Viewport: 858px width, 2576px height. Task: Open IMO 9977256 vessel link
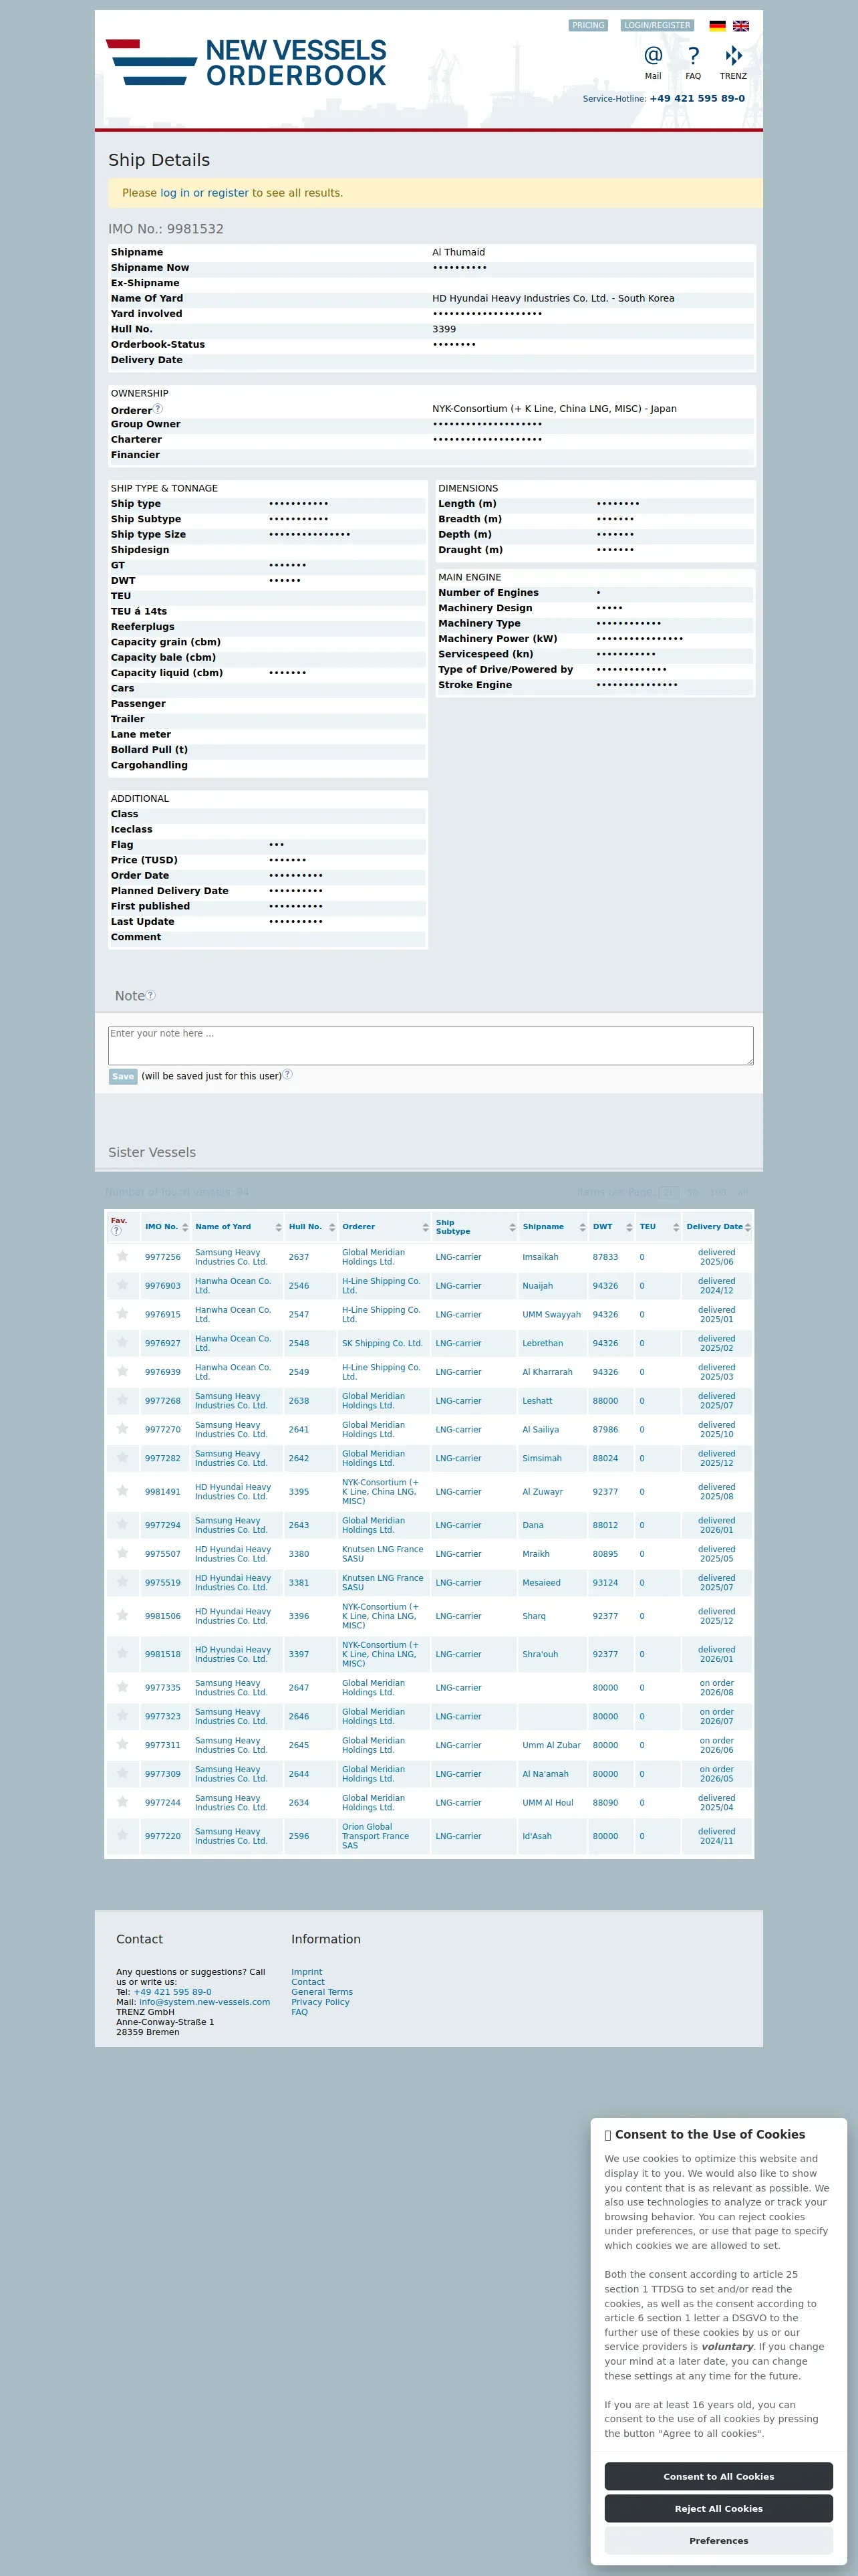(x=163, y=1257)
